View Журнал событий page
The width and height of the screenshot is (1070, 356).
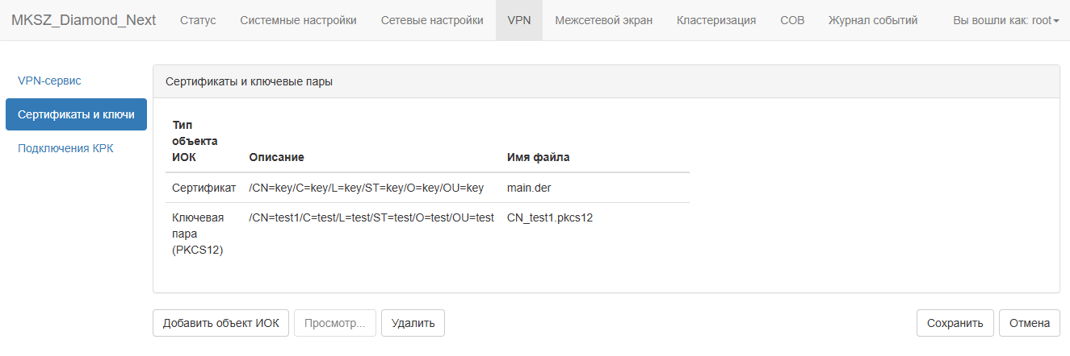[x=873, y=20]
